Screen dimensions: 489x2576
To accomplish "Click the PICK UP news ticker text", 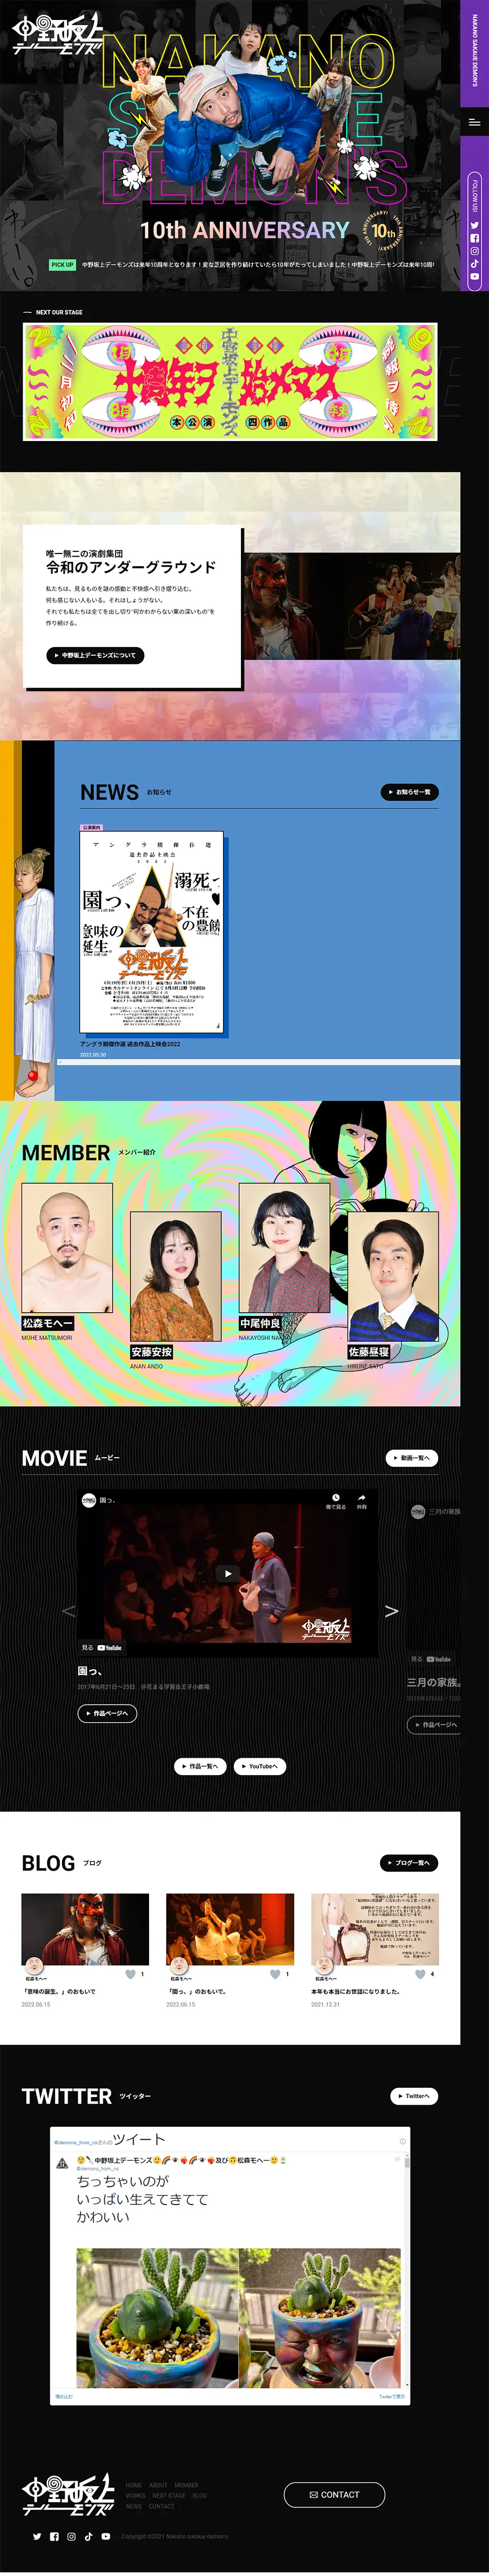I will point(258,265).
